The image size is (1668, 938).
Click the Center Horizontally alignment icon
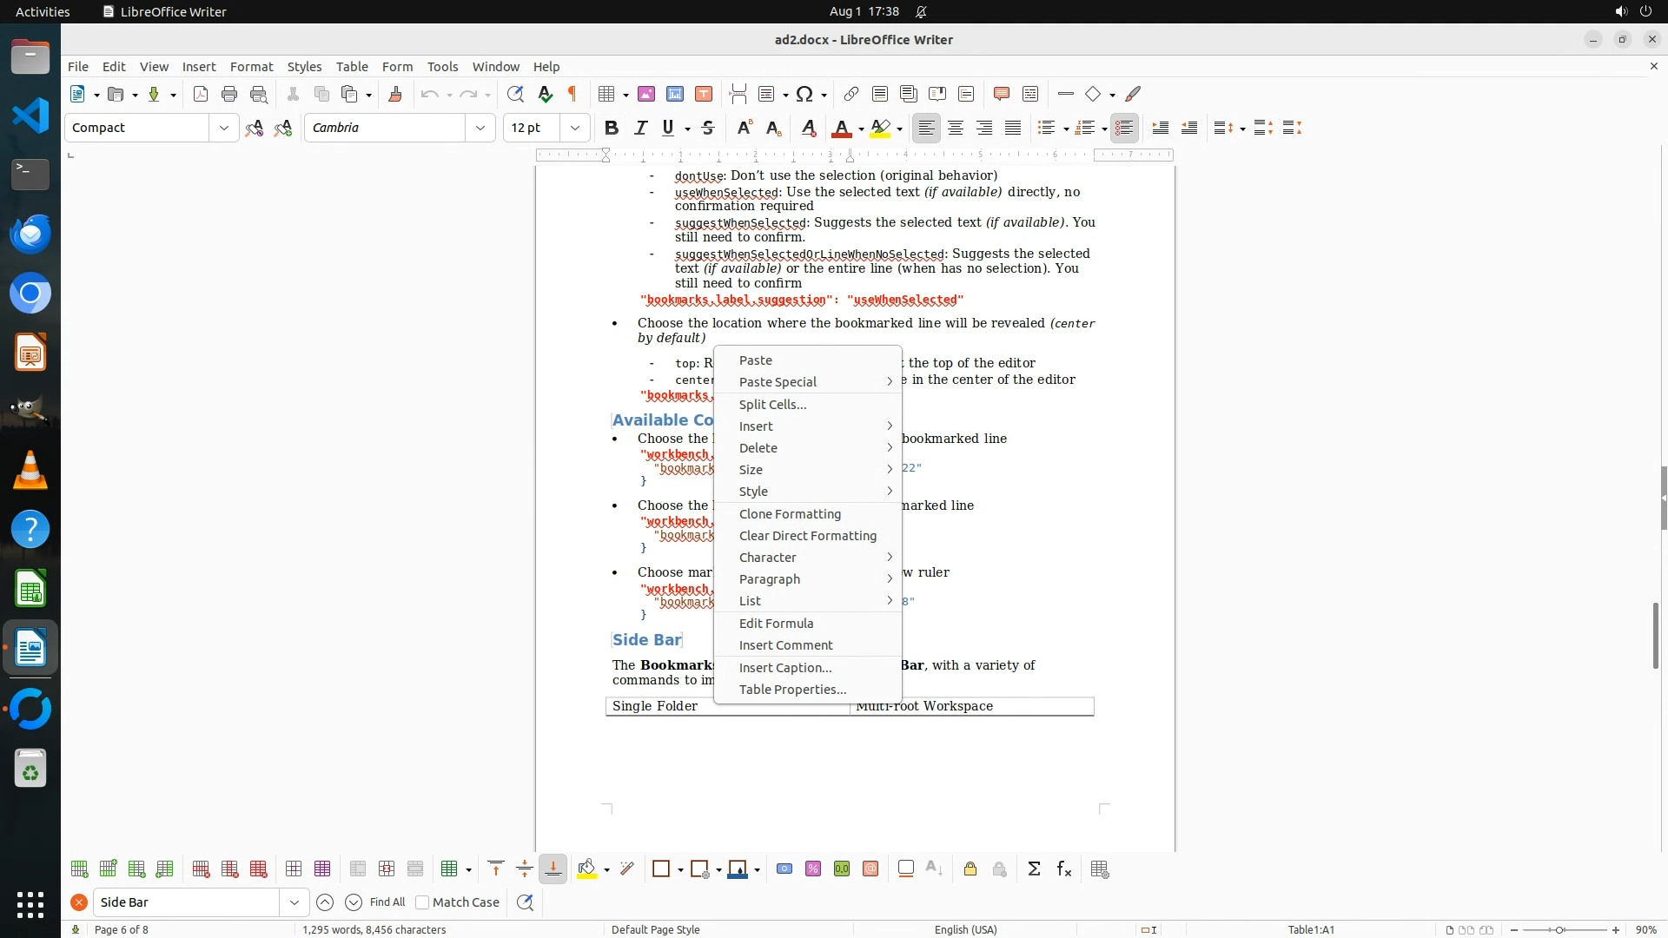click(956, 128)
